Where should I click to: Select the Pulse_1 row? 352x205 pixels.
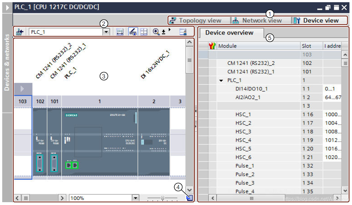(x=270, y=166)
